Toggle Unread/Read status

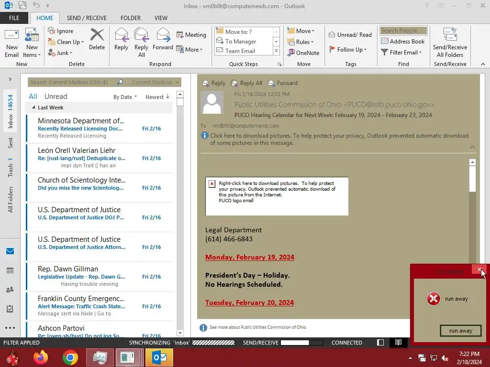click(x=350, y=34)
